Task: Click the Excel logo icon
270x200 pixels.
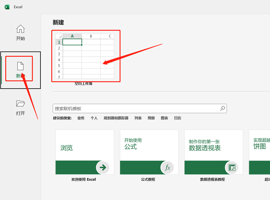Action: click(7, 7)
